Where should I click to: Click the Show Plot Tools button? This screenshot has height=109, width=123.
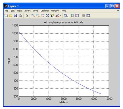pyautogui.click(x=88, y=15)
